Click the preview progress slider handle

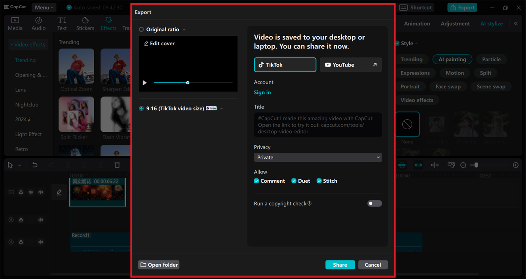pyautogui.click(x=188, y=83)
